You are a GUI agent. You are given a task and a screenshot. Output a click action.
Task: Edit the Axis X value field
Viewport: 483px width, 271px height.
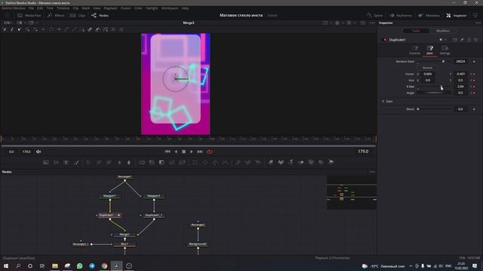(x=428, y=81)
